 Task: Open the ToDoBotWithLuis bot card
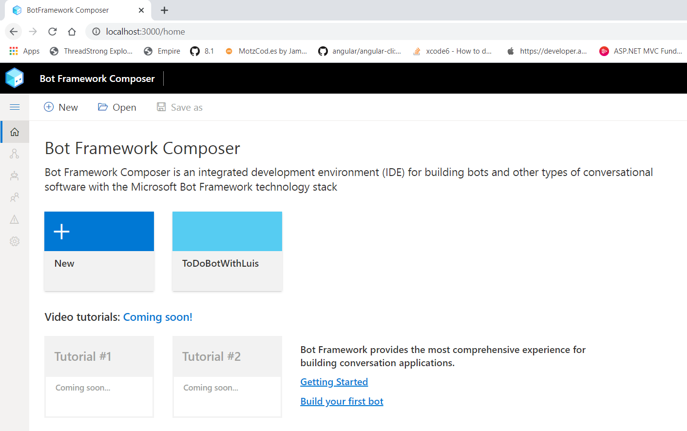point(227,251)
